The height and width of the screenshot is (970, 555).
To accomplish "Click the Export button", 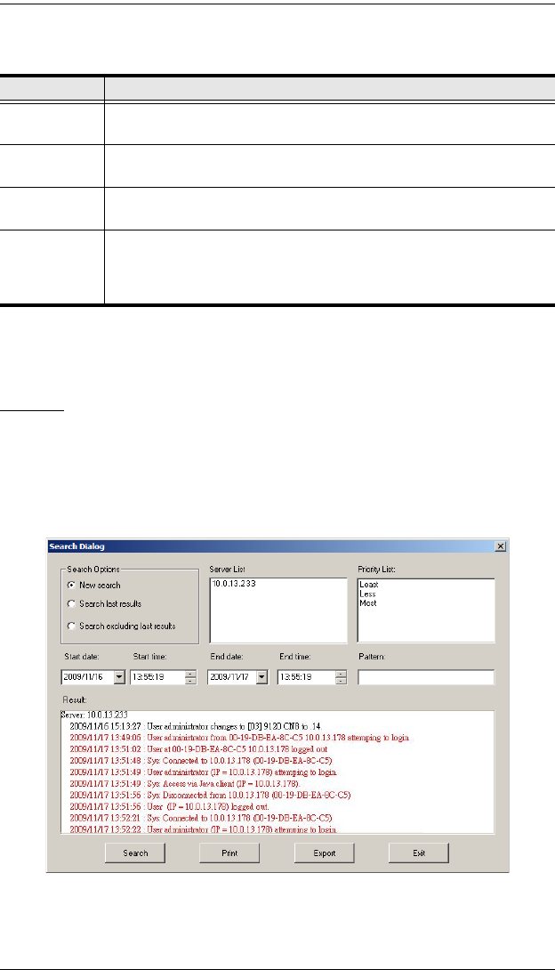I will (x=325, y=853).
